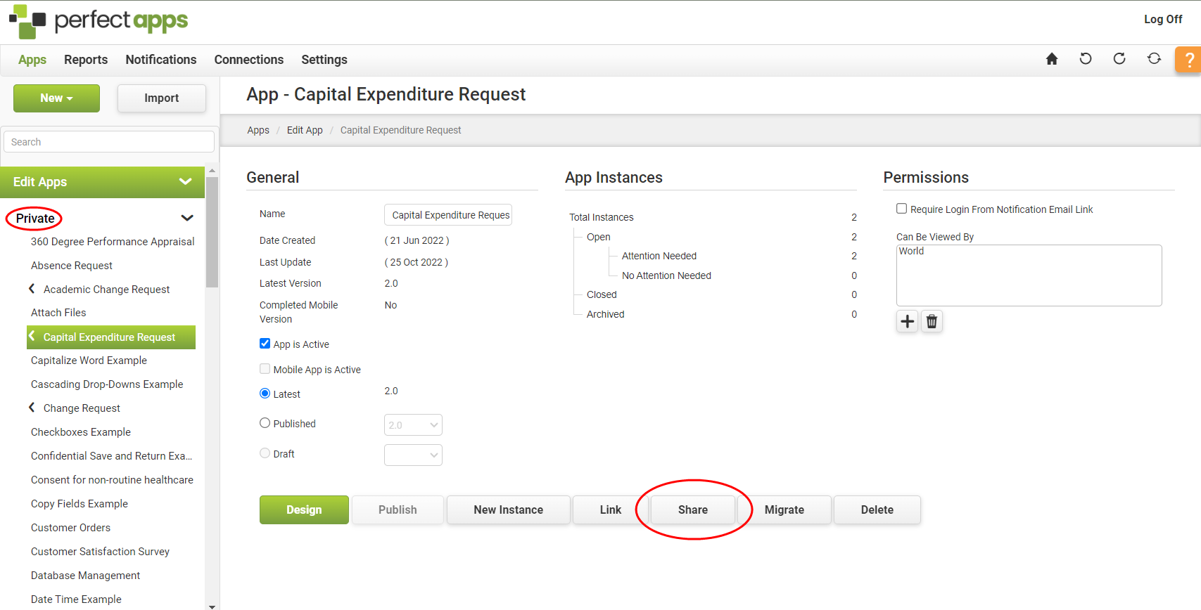Image resolution: width=1201 pixels, height=610 pixels.
Task: Click the counter-clockwise undo arrow icon
Action: pyautogui.click(x=1086, y=59)
